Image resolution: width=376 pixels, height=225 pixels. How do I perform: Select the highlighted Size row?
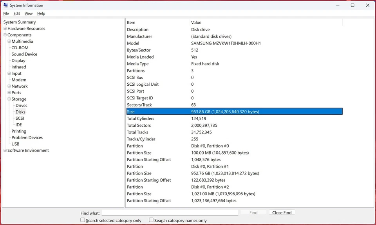coord(234,112)
